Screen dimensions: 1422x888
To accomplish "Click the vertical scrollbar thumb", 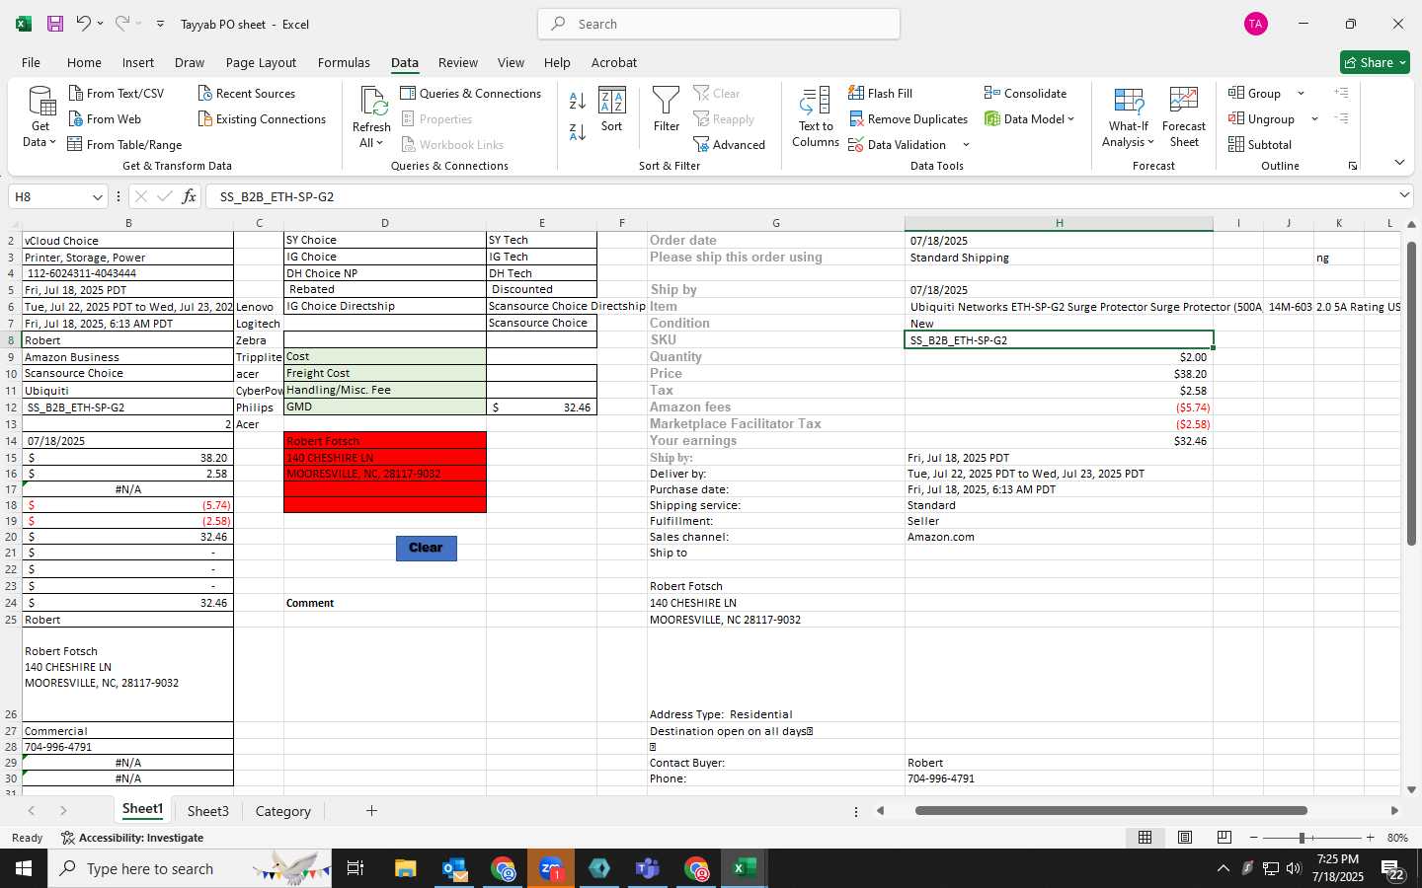I will tap(1410, 394).
